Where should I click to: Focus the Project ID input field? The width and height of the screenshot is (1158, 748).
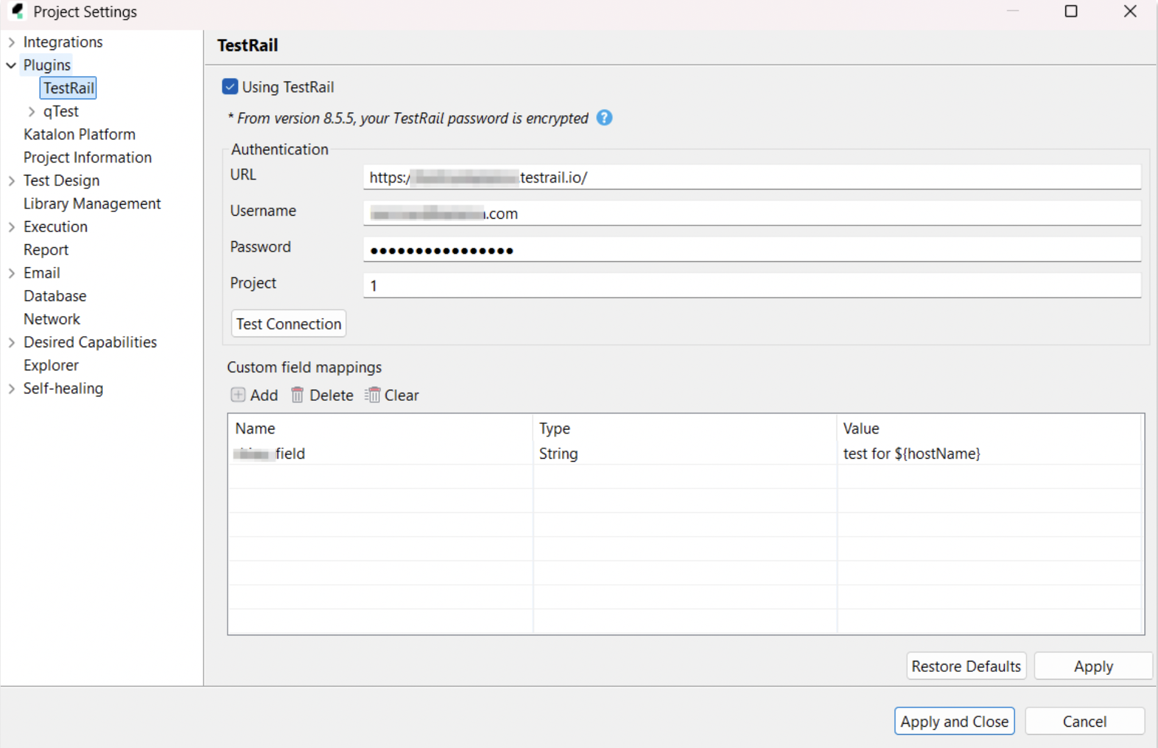(x=752, y=286)
